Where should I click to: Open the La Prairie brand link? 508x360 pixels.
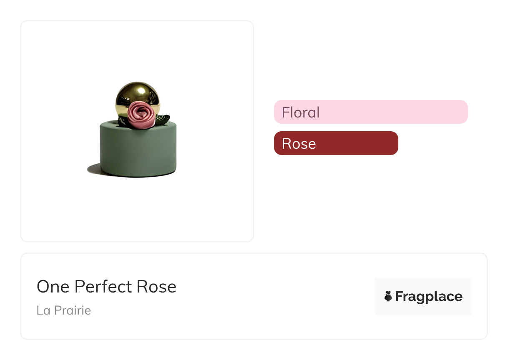[x=64, y=310]
